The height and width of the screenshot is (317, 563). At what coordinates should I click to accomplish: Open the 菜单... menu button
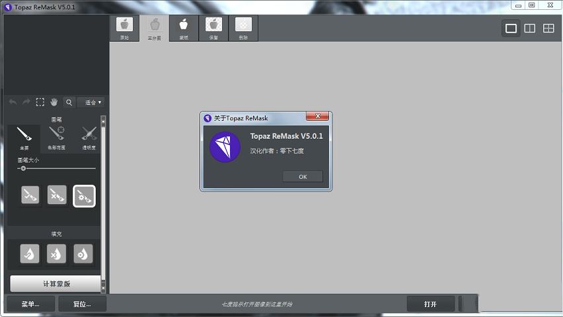tap(31, 304)
